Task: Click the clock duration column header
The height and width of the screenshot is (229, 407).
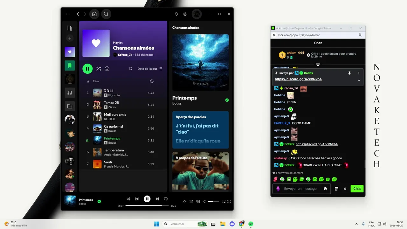Action: click(152, 81)
